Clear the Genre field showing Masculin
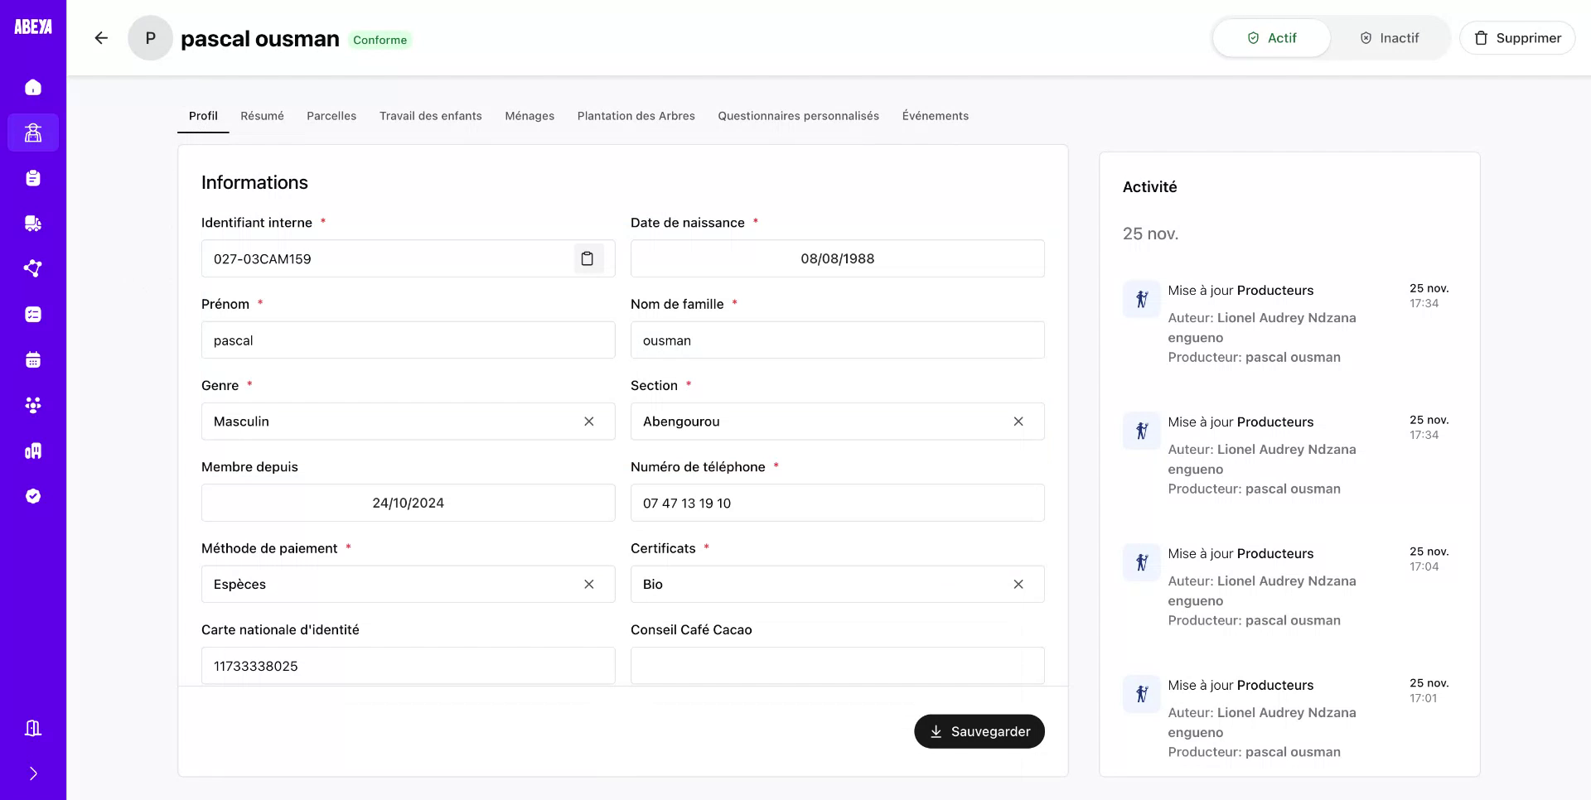The image size is (1591, 800). click(x=589, y=422)
